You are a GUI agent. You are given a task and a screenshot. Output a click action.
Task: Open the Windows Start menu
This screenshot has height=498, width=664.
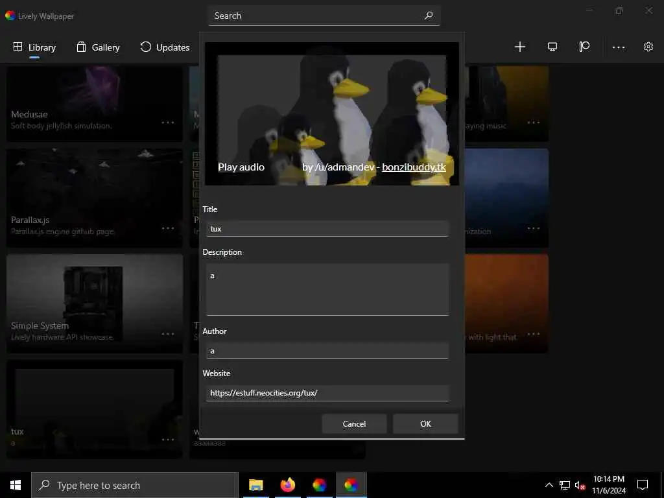(x=16, y=485)
